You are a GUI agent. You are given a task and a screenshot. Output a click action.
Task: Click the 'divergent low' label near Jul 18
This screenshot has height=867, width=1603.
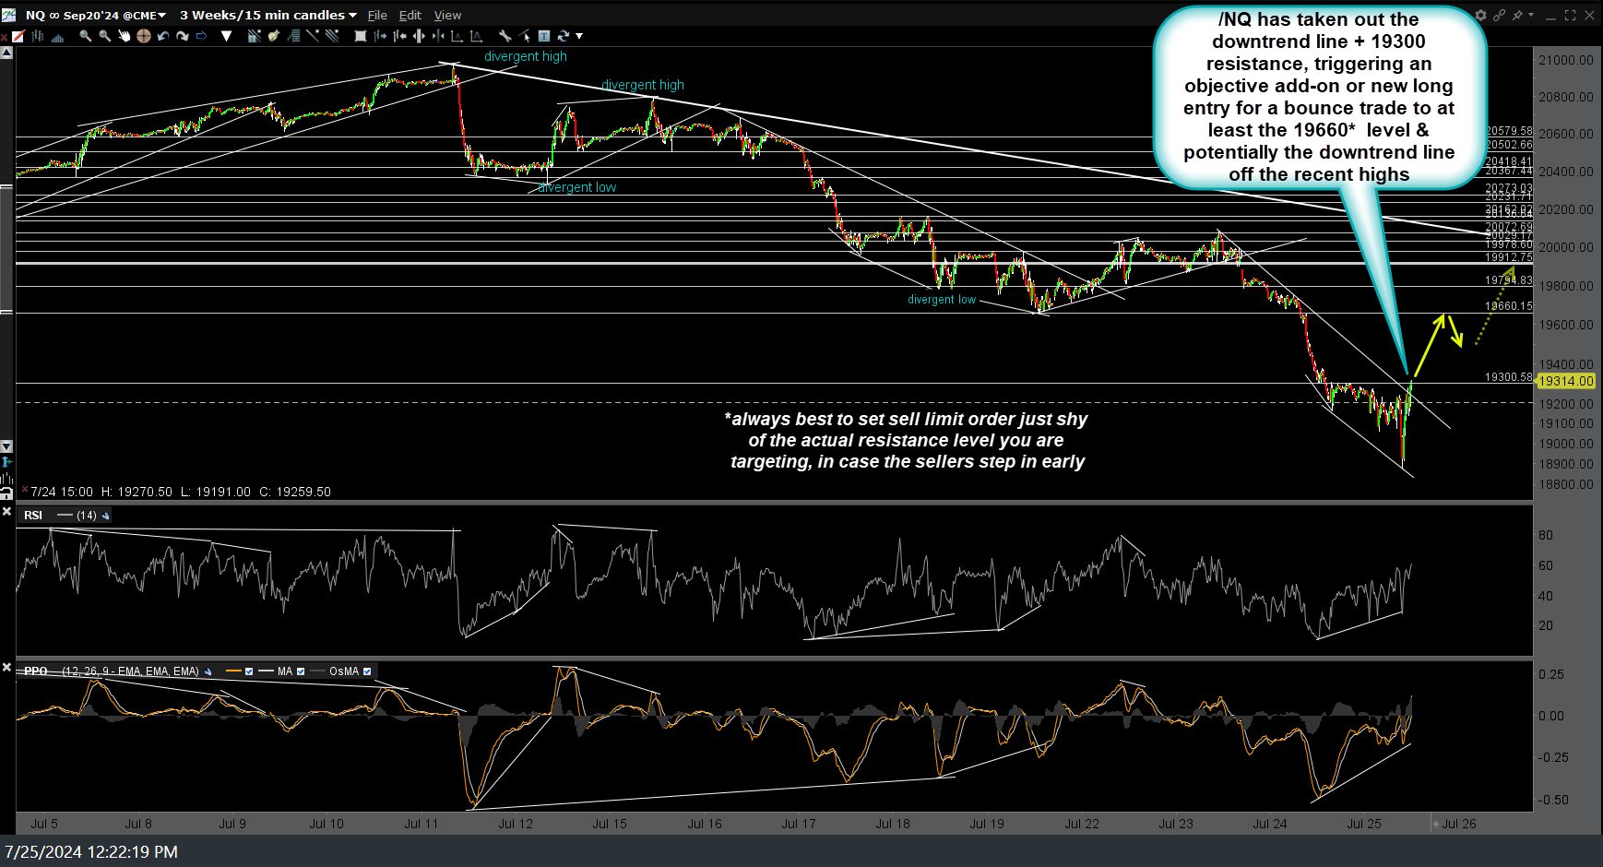tap(942, 300)
